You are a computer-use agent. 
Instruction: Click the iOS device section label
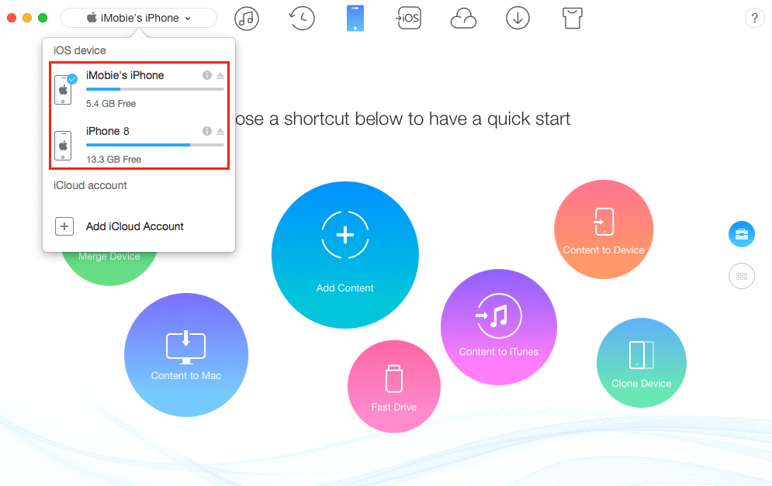[x=80, y=50]
